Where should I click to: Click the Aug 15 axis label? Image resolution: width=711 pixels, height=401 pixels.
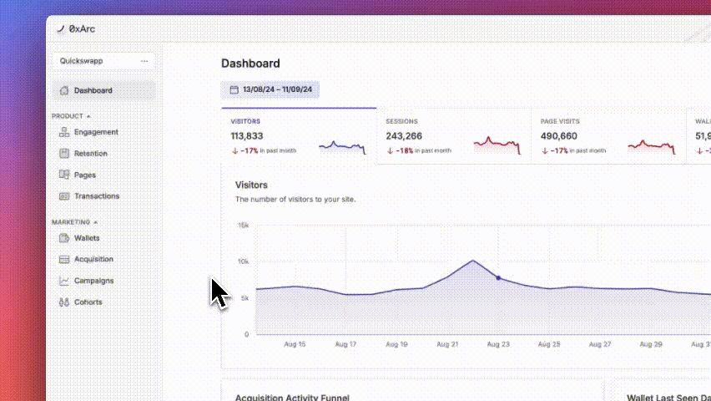(x=295, y=344)
